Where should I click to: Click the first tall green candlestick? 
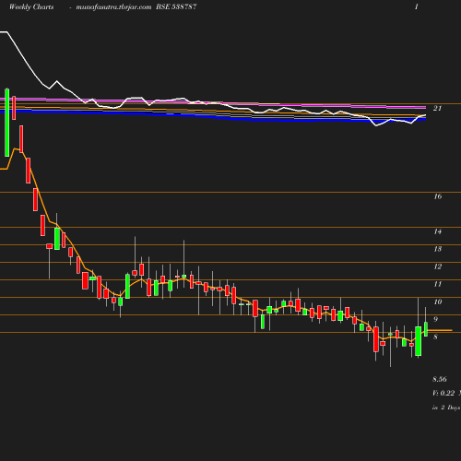(x=7, y=123)
